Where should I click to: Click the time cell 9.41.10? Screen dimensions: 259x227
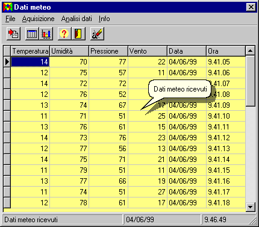click(x=226, y=116)
